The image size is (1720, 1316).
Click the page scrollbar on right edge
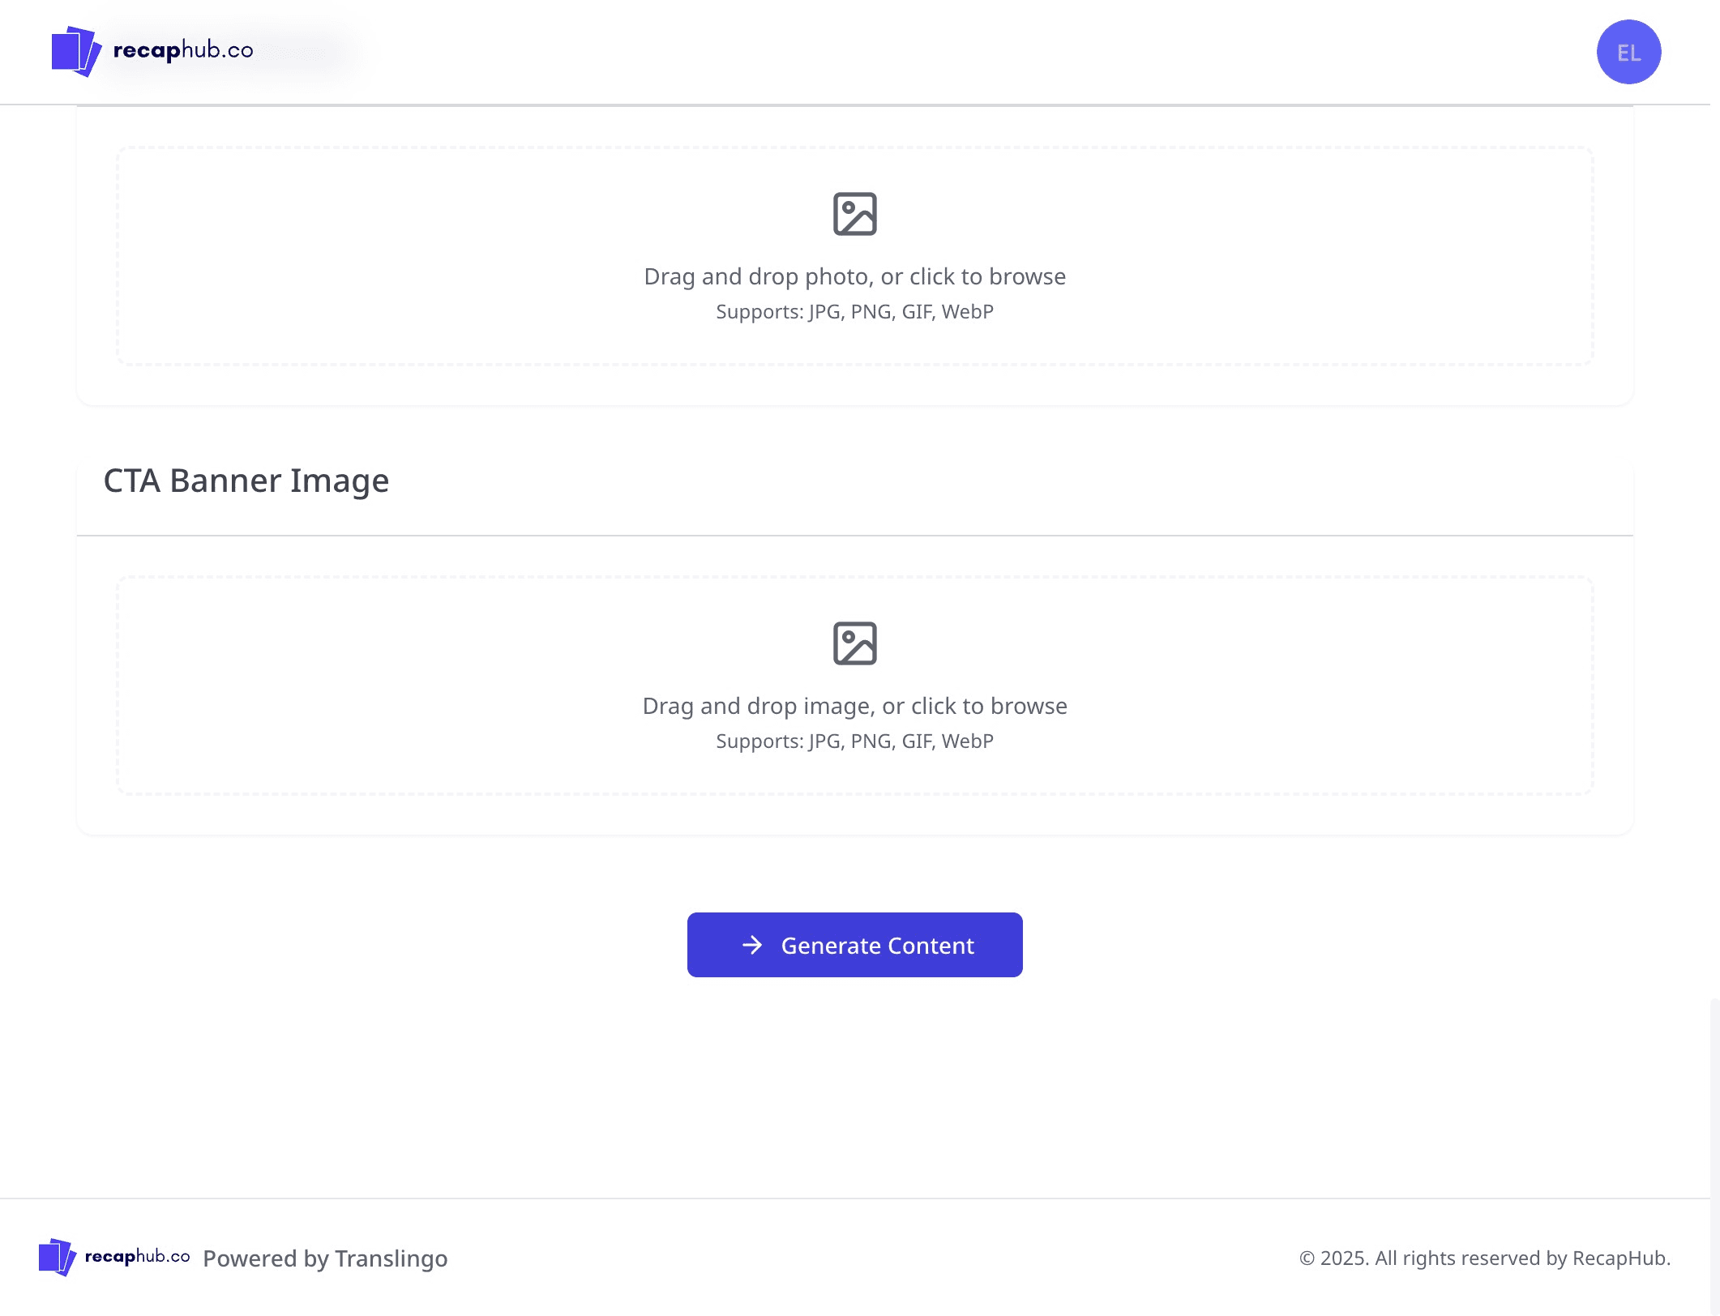1714,1157
